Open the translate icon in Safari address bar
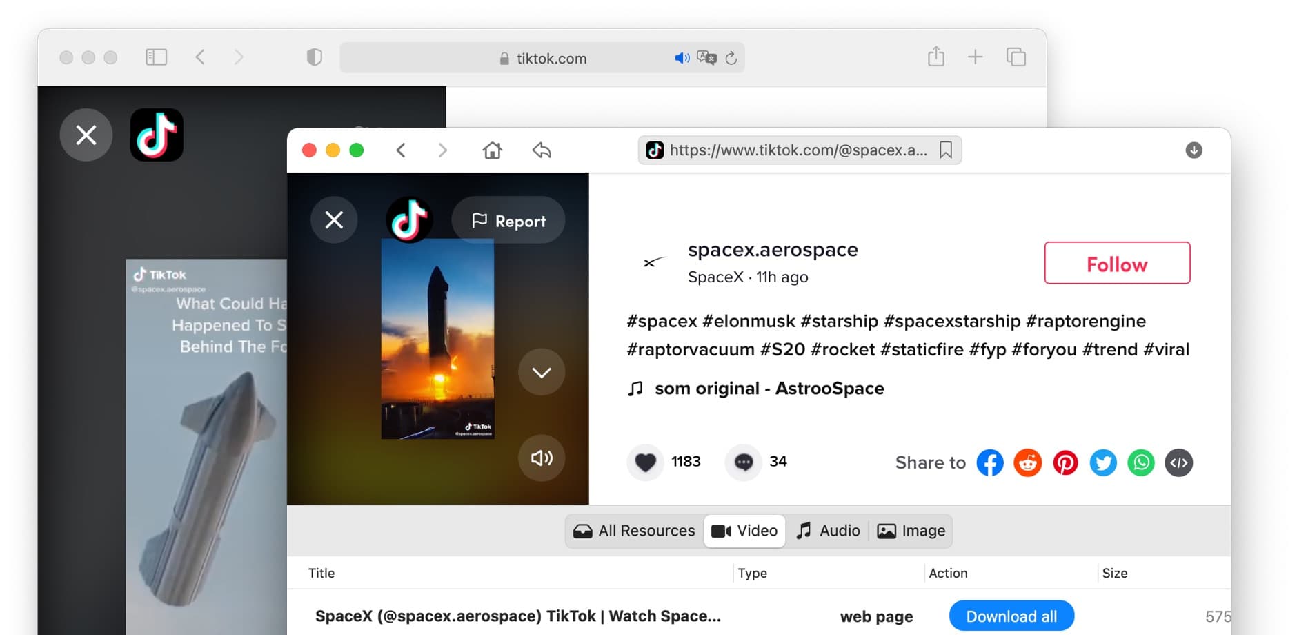Screen dimensions: 1297x635 (x=706, y=58)
